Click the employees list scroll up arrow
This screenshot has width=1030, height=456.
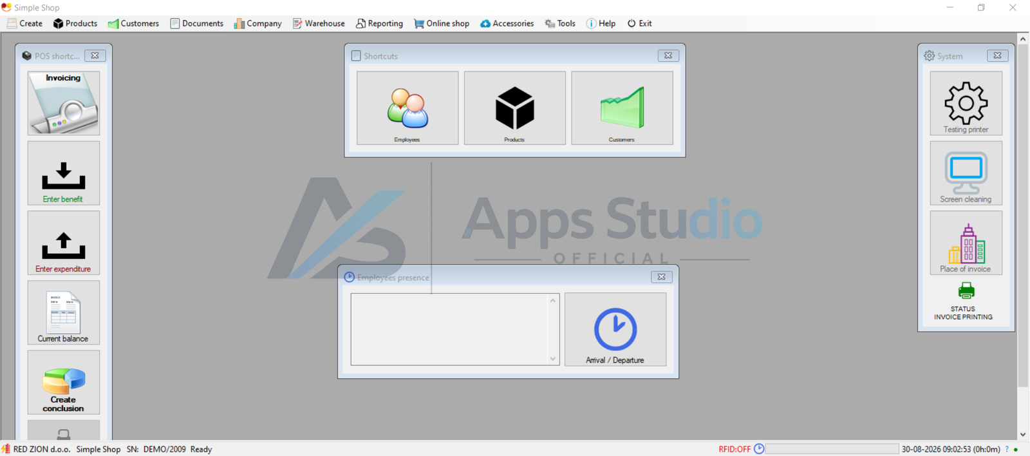tap(553, 300)
